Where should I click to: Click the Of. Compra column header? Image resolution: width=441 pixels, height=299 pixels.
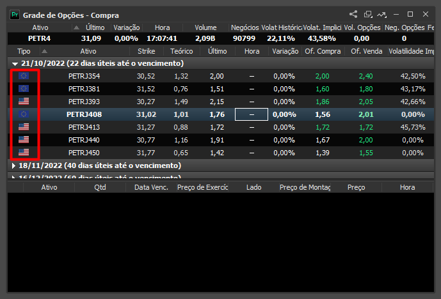pos(323,51)
